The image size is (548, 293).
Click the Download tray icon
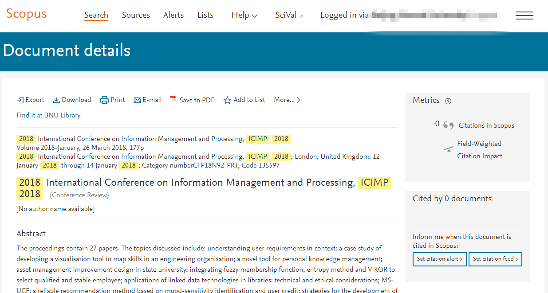click(56, 100)
